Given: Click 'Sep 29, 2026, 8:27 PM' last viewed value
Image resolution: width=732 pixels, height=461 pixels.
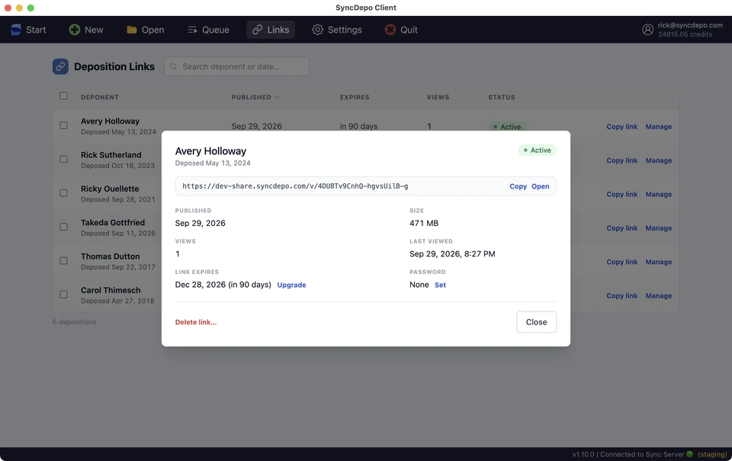Looking at the screenshot, I should [x=452, y=253].
